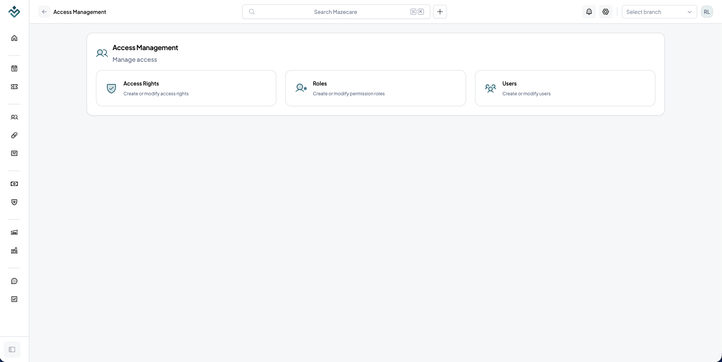Screen dimensions: 722x362
Task: Open the pill medication sidebar icon
Action: [x=14, y=135]
